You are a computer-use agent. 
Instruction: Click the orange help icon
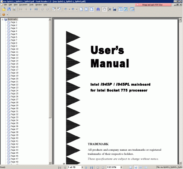click(4, 15)
